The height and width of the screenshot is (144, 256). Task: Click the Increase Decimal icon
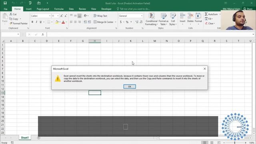pyautogui.click(x=137, y=22)
